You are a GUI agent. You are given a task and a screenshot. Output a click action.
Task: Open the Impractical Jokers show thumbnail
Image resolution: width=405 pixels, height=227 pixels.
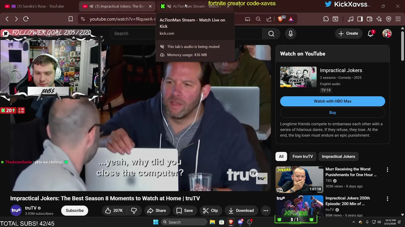coord(298,77)
